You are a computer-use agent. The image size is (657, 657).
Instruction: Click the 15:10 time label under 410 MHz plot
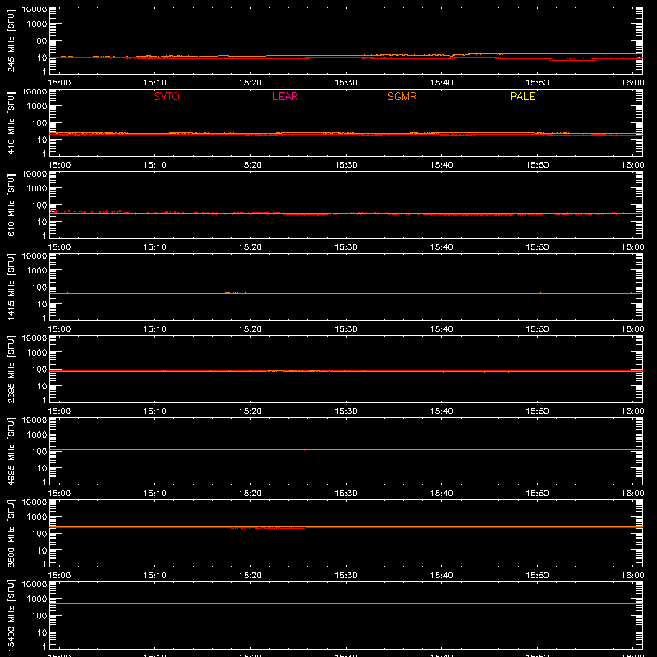coord(154,165)
